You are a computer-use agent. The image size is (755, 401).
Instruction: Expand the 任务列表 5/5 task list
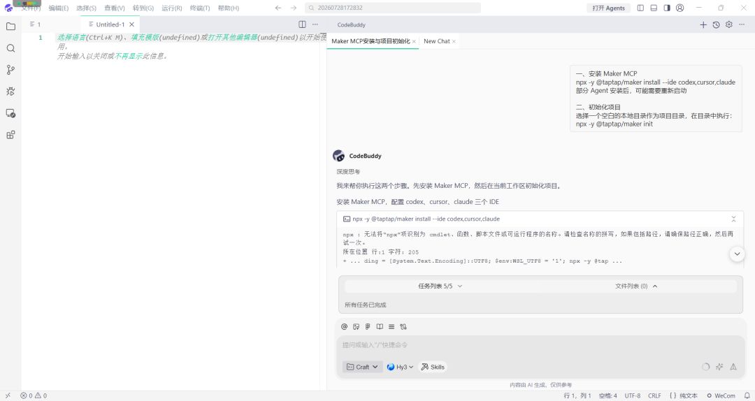[440, 286]
